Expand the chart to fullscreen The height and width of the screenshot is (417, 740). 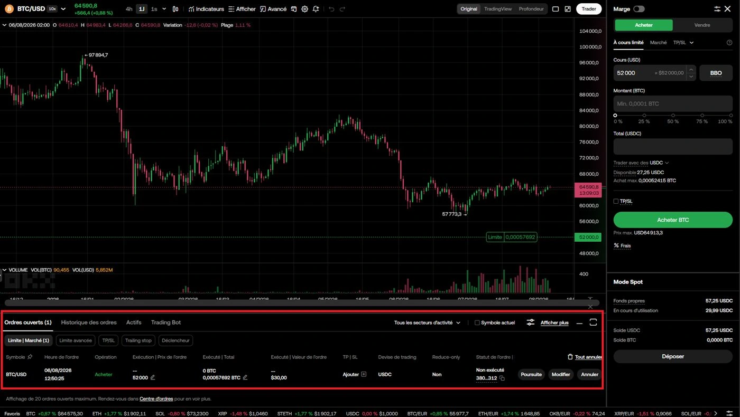(x=568, y=9)
